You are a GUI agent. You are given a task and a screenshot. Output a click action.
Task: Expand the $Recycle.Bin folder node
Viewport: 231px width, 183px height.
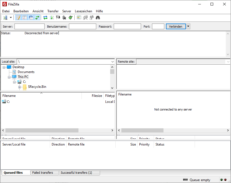click(19, 87)
